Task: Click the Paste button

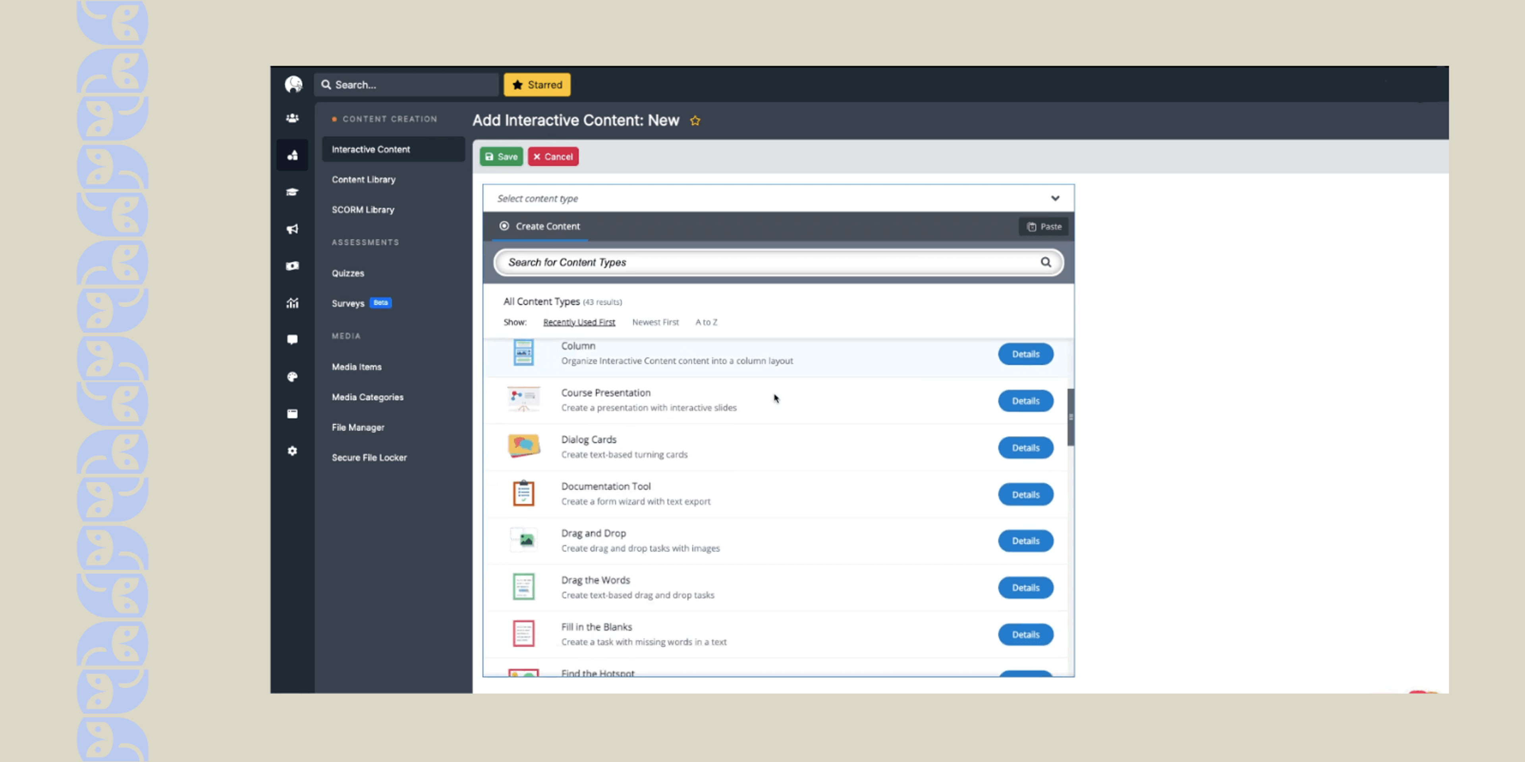Action: [1044, 227]
